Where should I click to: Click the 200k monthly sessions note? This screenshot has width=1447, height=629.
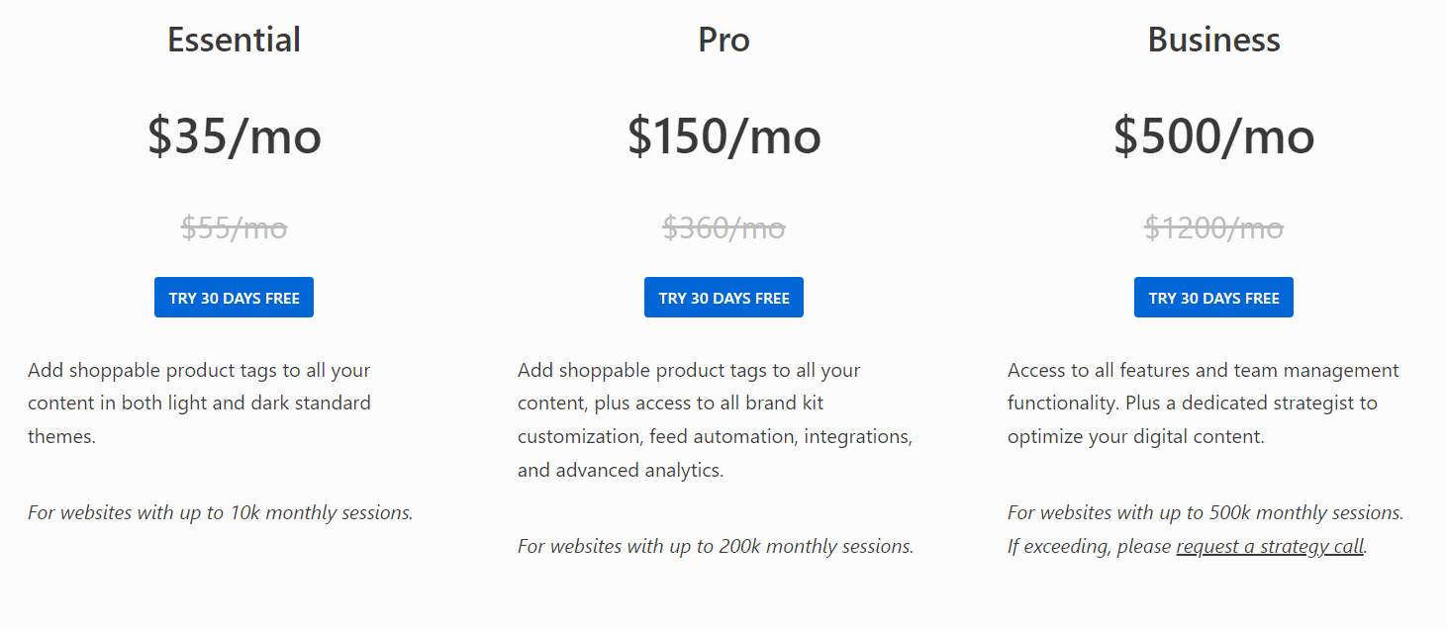point(715,546)
